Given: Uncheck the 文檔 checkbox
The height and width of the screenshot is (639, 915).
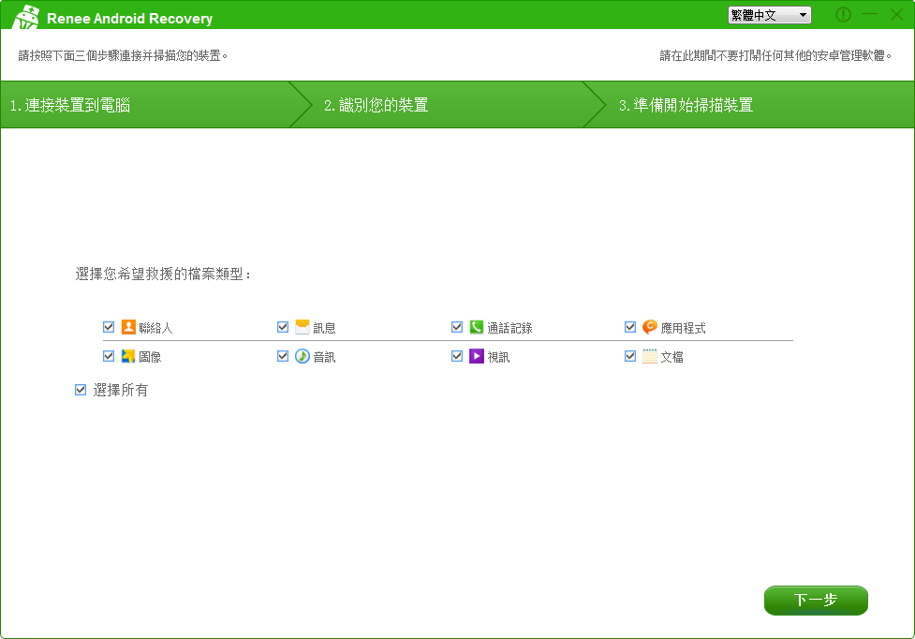Looking at the screenshot, I should pyautogui.click(x=630, y=356).
